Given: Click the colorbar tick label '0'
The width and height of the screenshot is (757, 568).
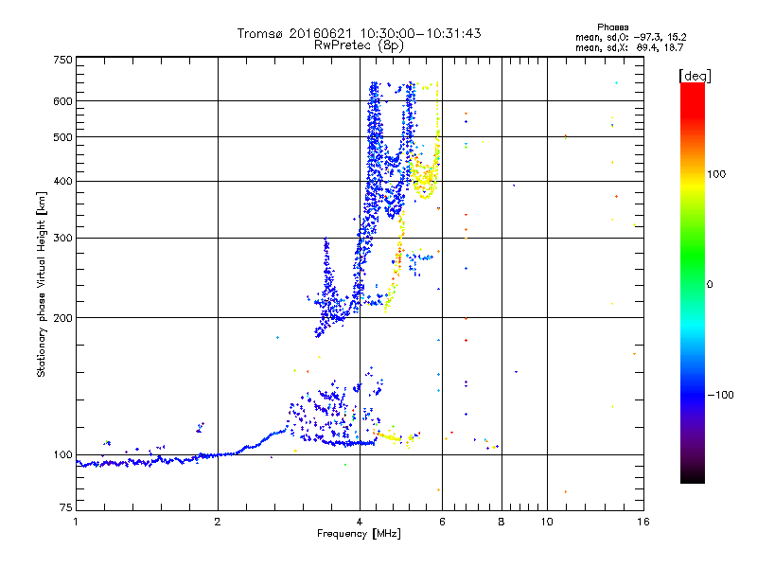Looking at the screenshot, I should [x=709, y=284].
